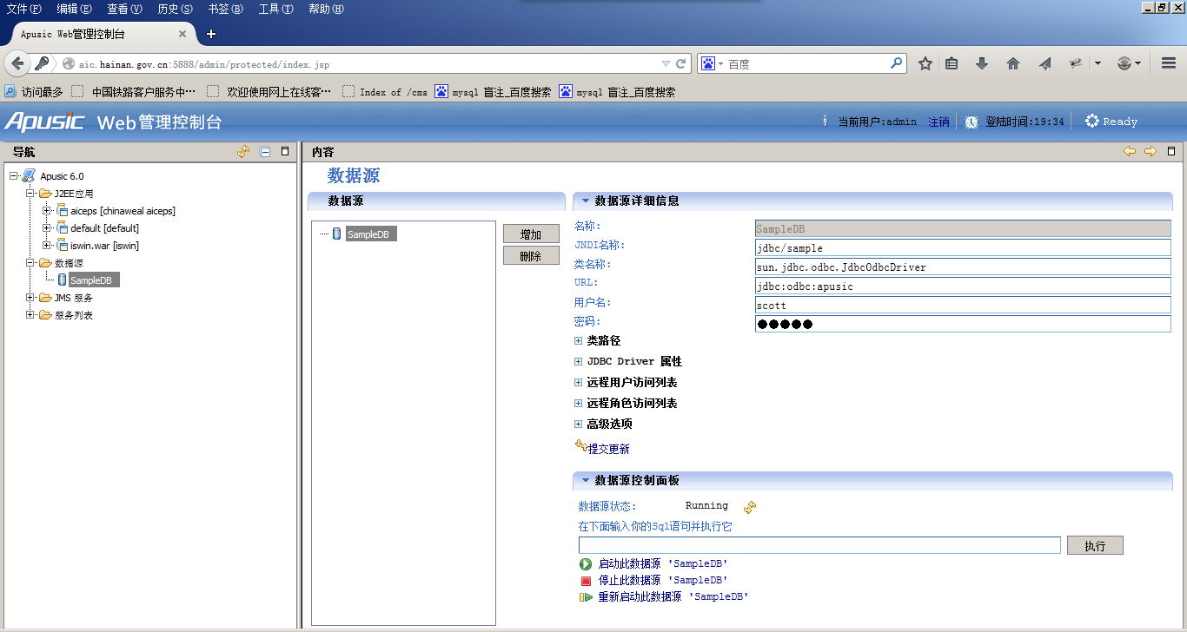Image resolution: width=1187 pixels, height=632 pixels.
Task: Open the 查看 menu
Action: coord(124,9)
